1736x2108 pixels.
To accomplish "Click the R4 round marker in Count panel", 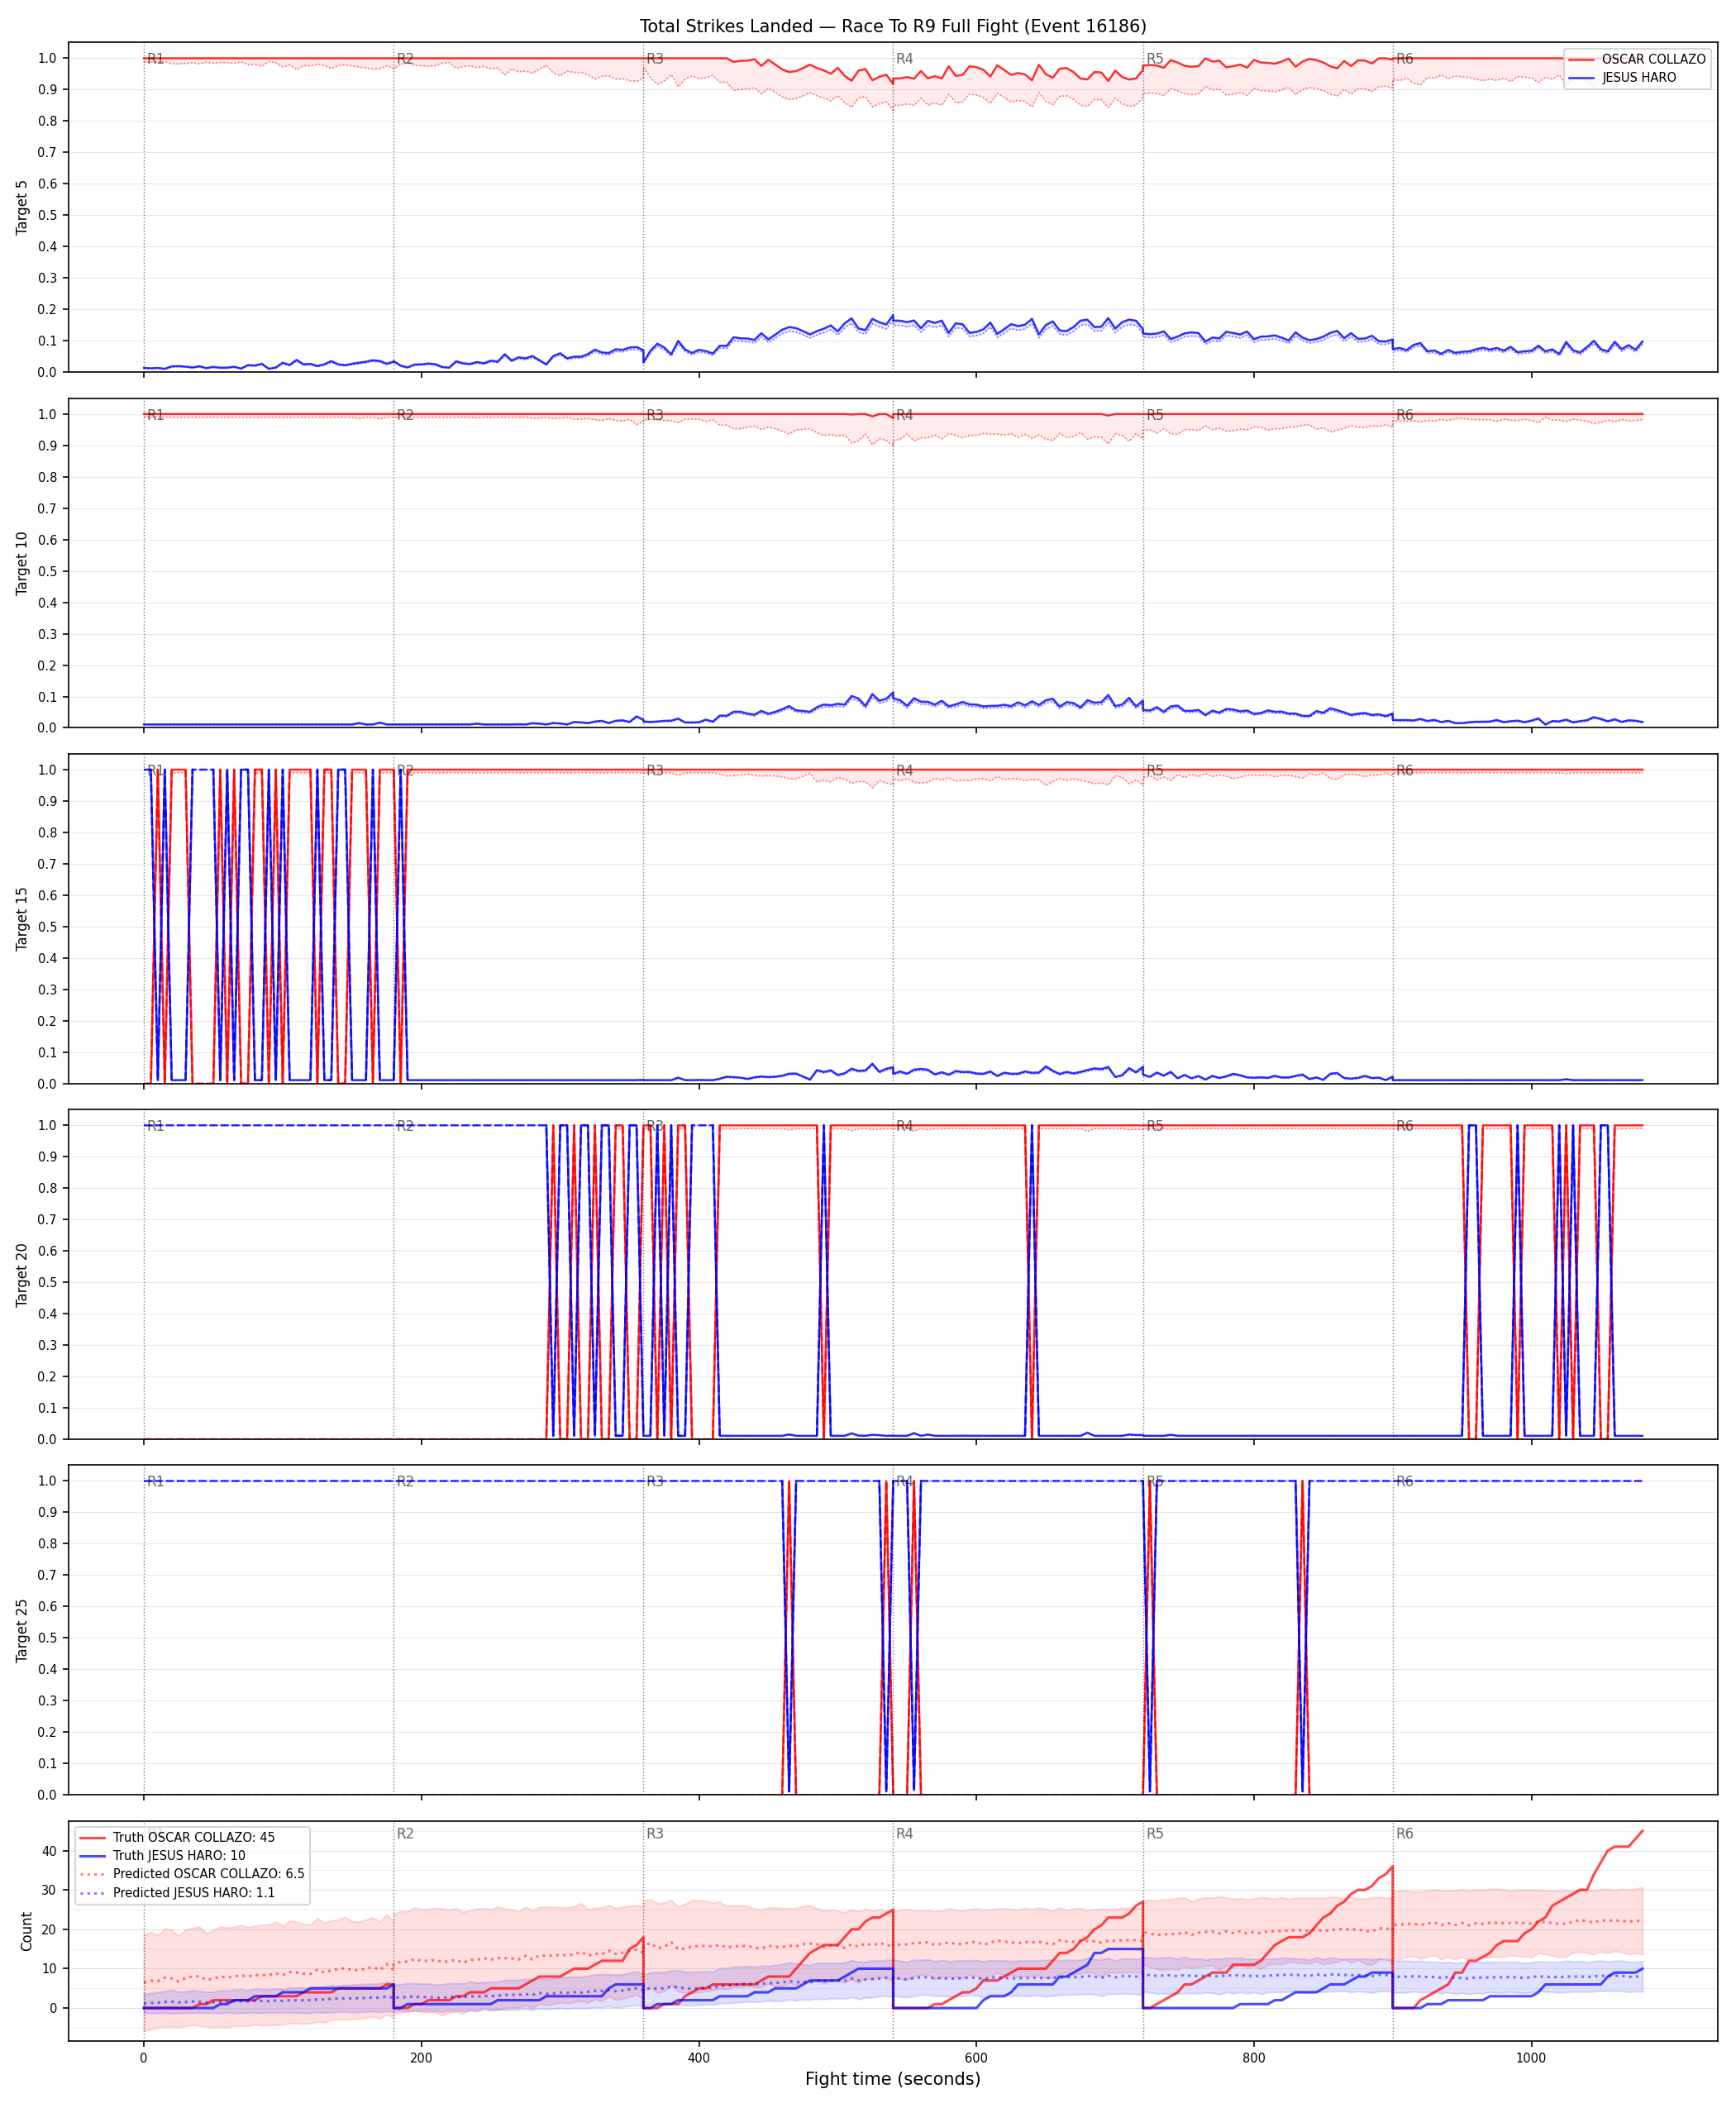I will (905, 1834).
